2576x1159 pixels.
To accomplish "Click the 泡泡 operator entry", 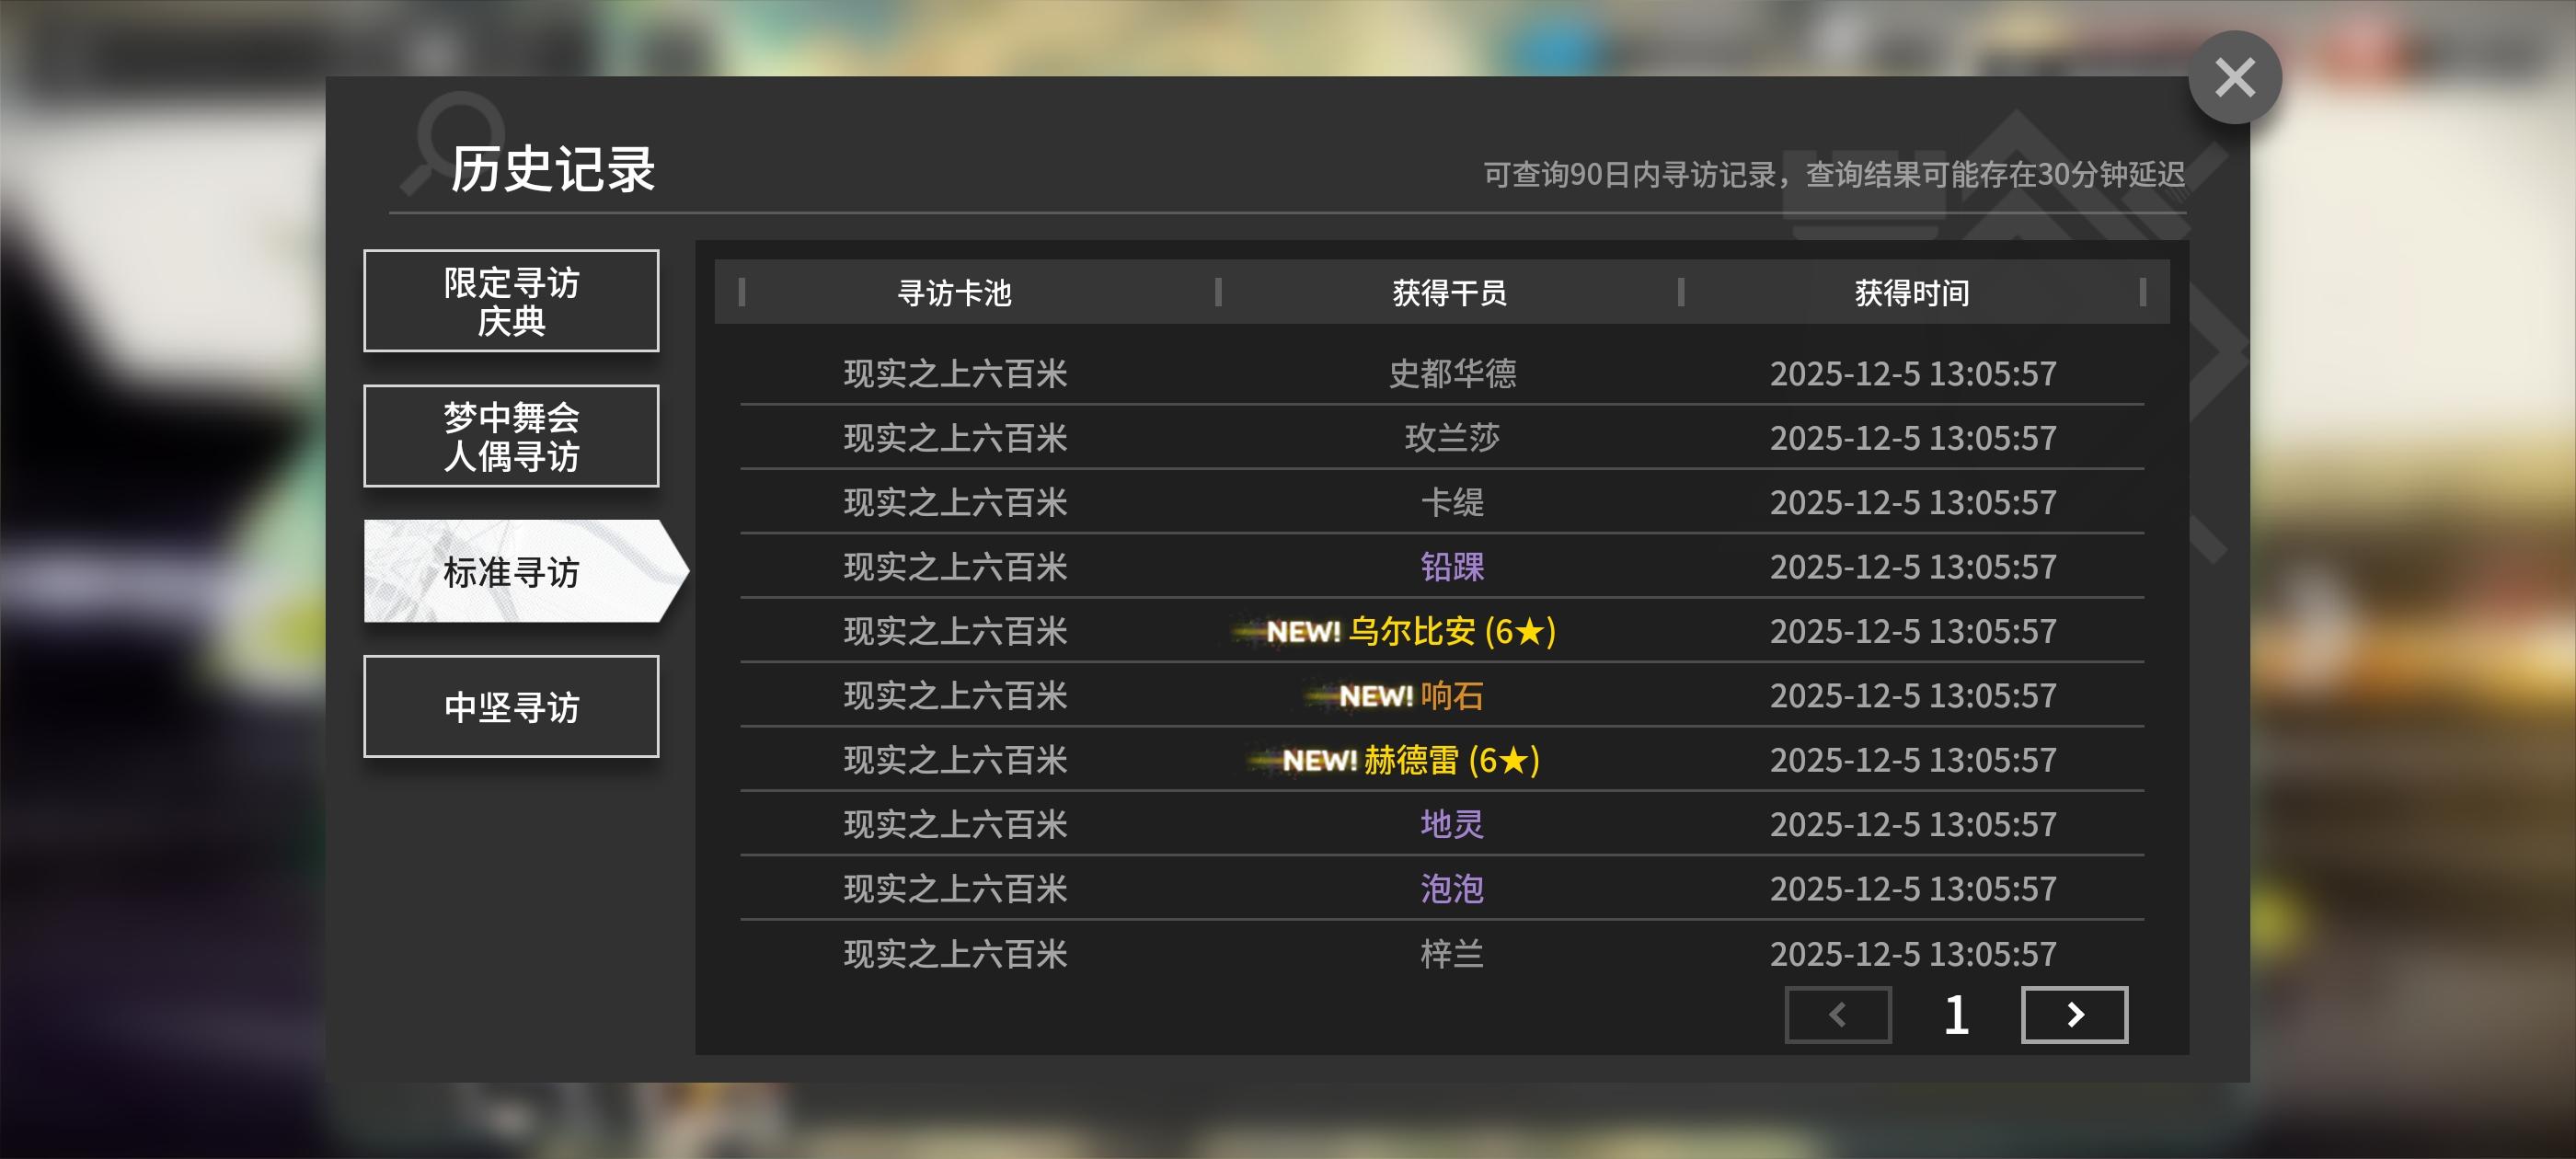I will coord(1452,889).
